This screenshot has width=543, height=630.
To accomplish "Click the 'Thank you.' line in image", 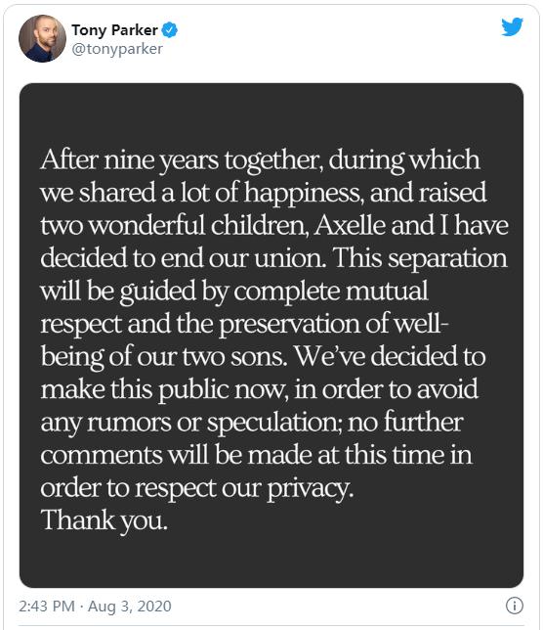I will click(x=104, y=520).
